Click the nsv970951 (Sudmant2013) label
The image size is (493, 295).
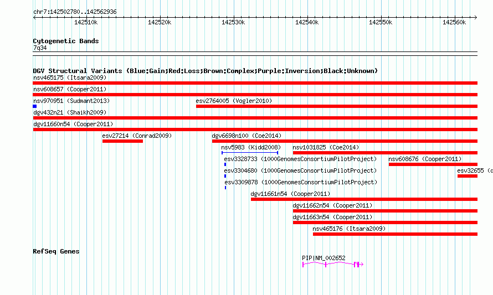71,101
